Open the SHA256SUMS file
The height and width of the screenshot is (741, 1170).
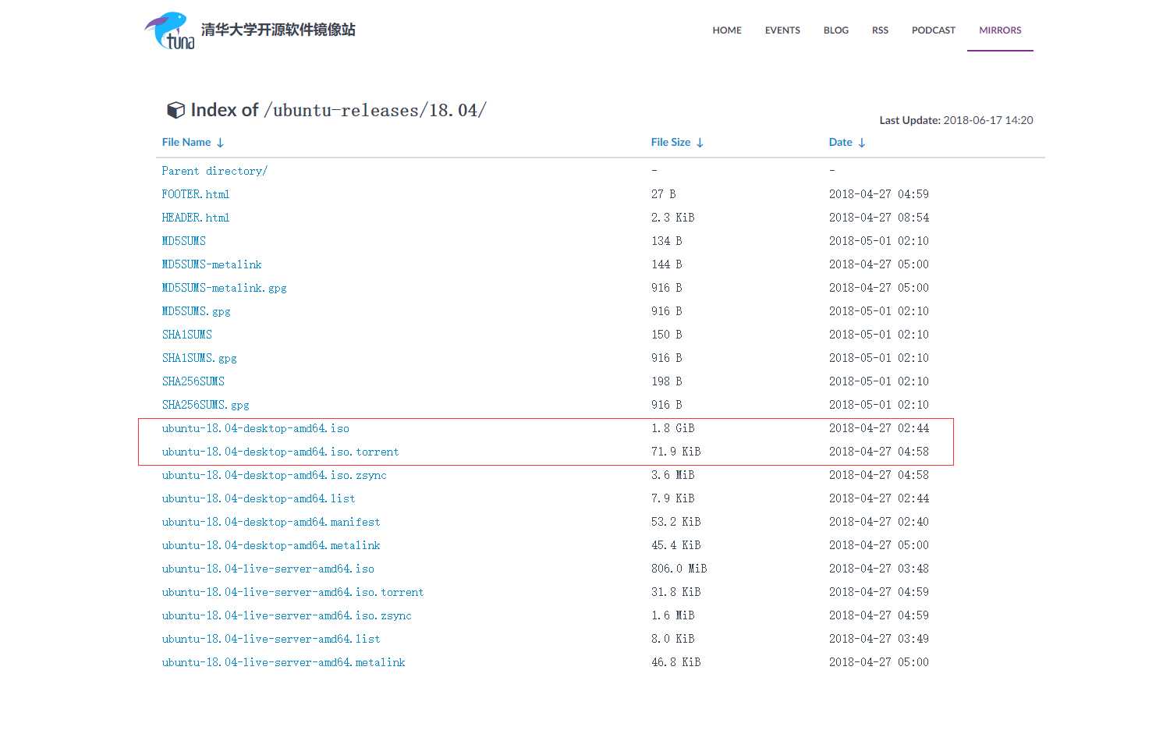[x=193, y=381]
